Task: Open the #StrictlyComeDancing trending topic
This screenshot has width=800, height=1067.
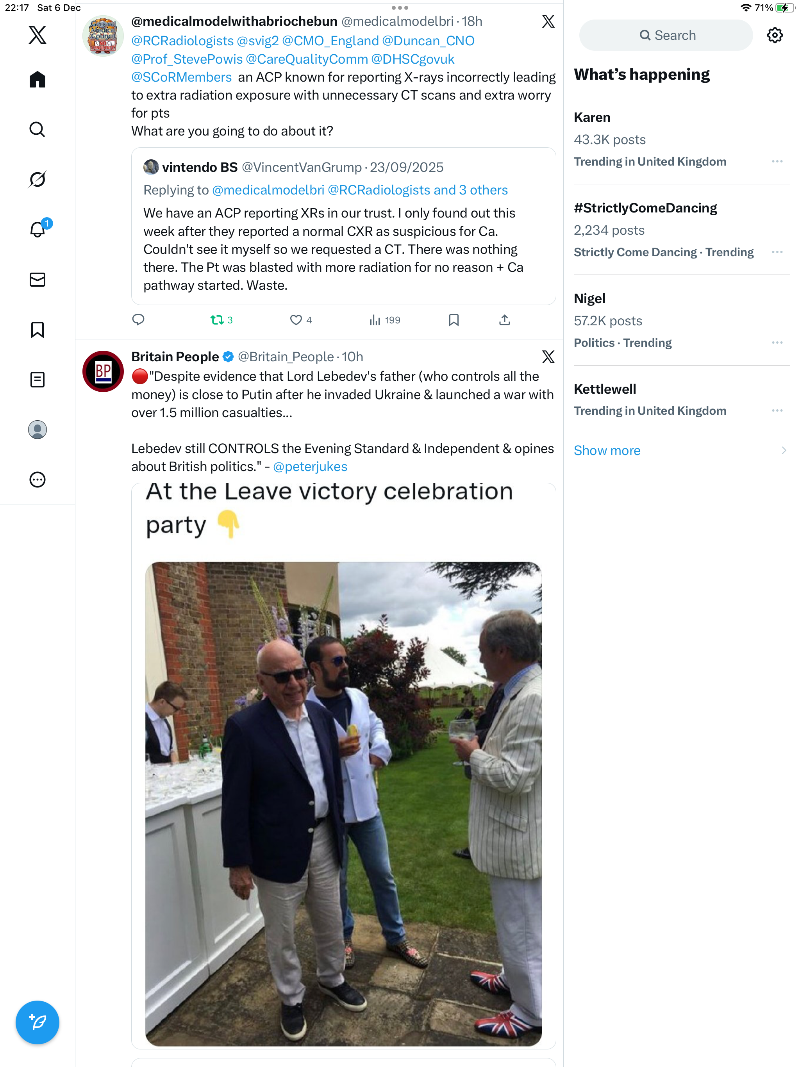Action: 645,208
